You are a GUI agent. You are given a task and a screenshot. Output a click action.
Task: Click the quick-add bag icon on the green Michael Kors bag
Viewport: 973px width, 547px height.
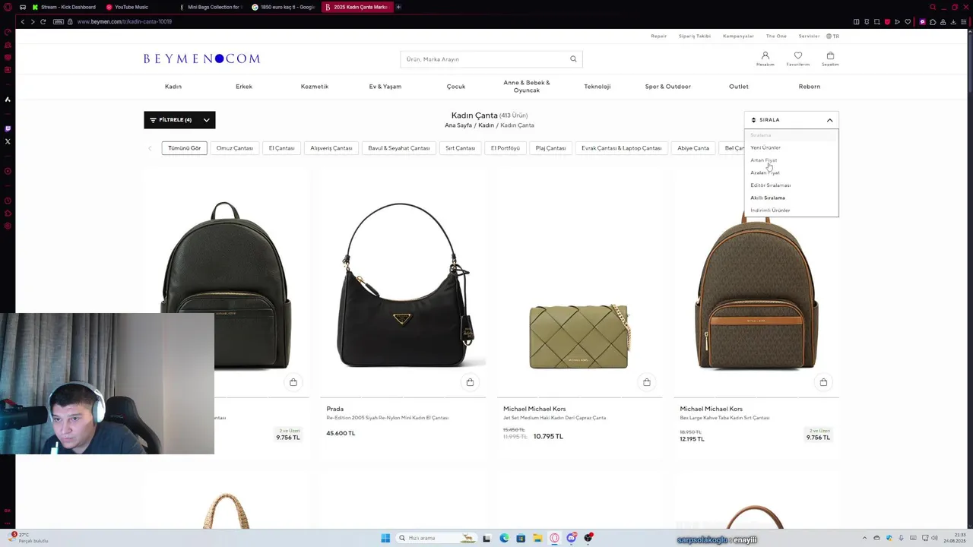click(647, 382)
